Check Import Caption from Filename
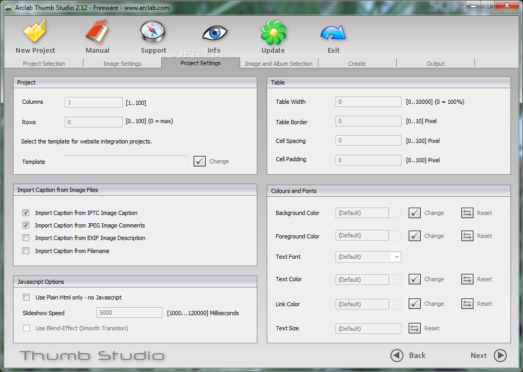The image size is (523, 372). (26, 250)
